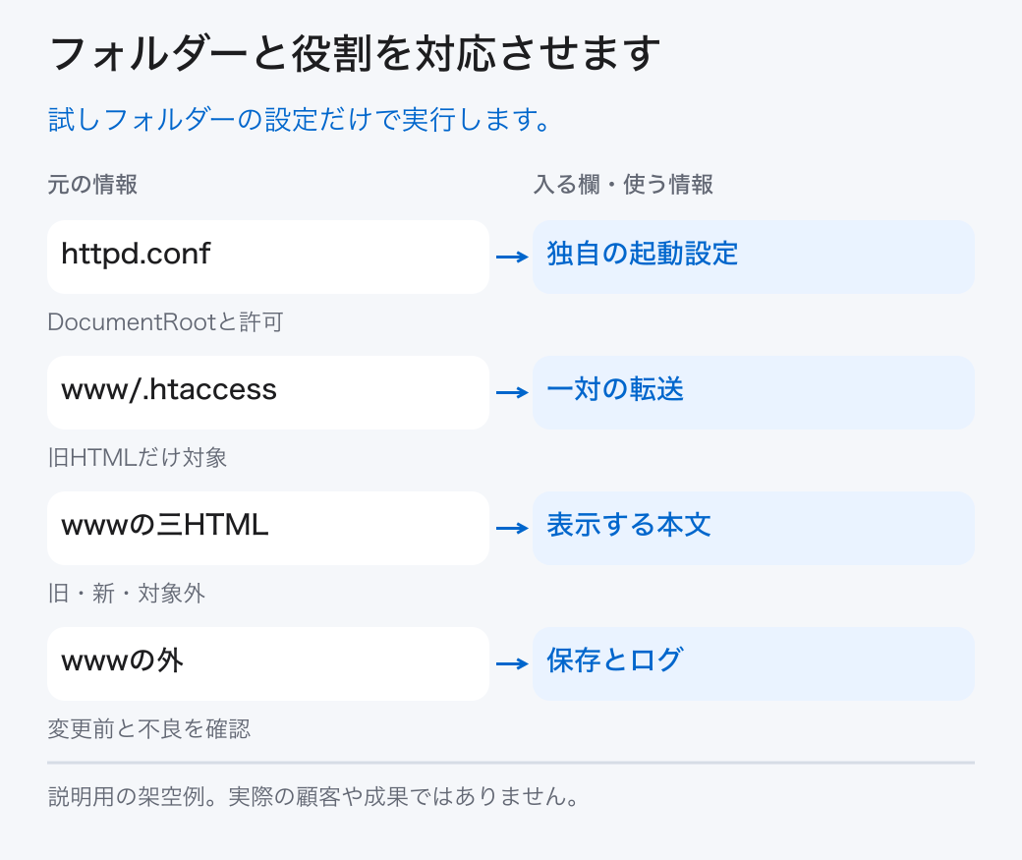Screen dimensions: 1022x860
Task: Click the heading フォルダーと役割を対応させます
Action: [355, 53]
